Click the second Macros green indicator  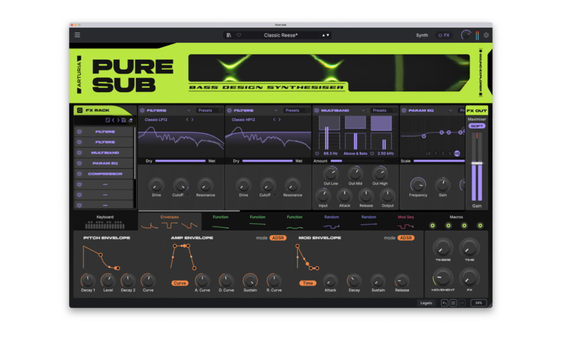448,226
